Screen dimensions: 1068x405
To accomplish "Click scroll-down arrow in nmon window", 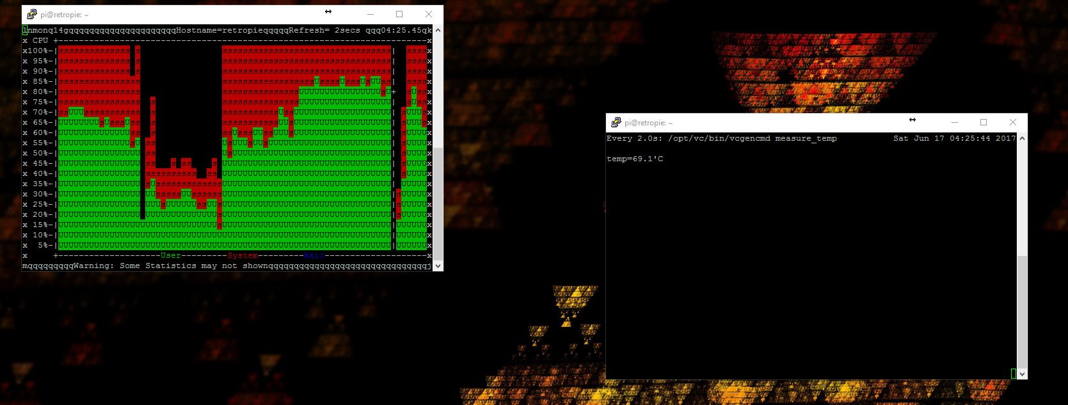I will pos(438,265).
